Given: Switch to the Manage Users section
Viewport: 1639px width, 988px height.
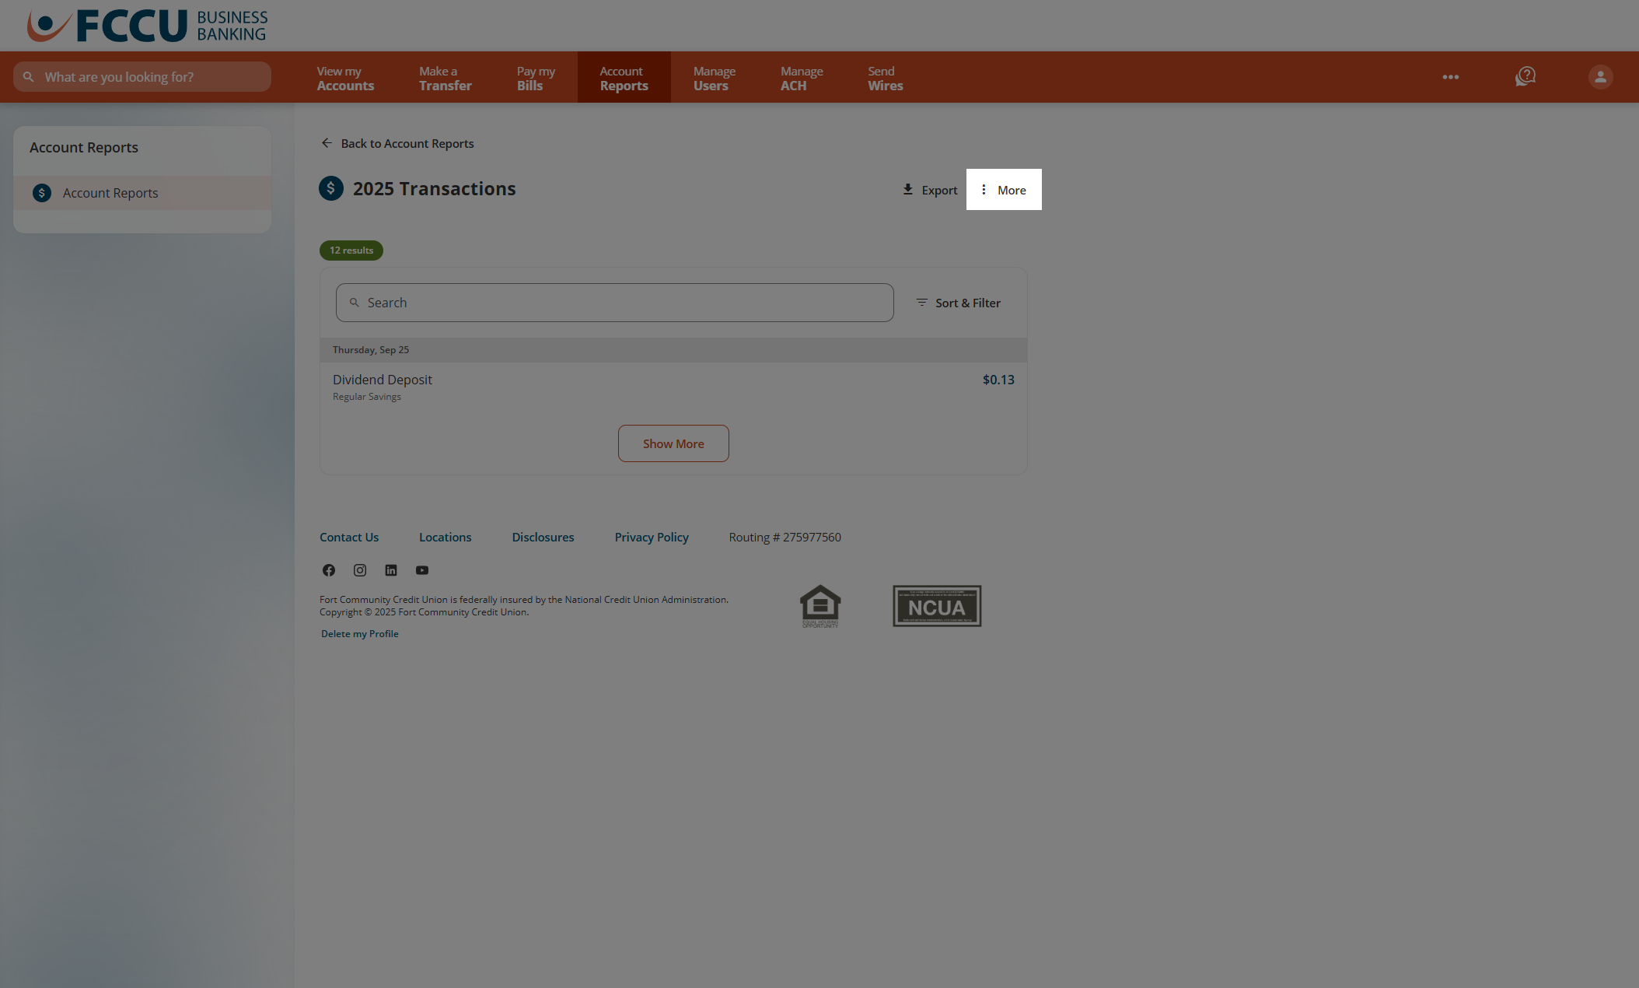Looking at the screenshot, I should tap(713, 77).
